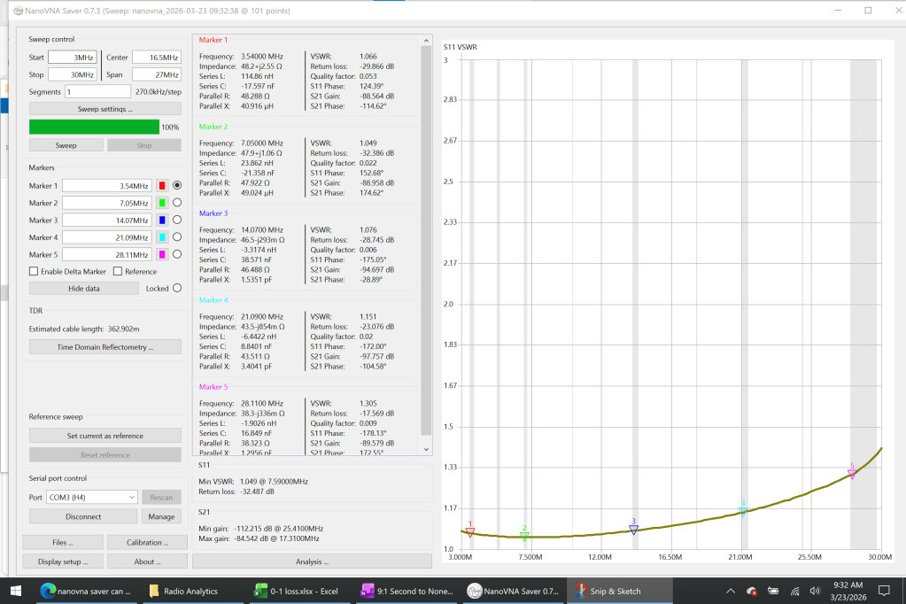906x604 pixels.
Task: Open the Calibration window
Action: (x=143, y=542)
